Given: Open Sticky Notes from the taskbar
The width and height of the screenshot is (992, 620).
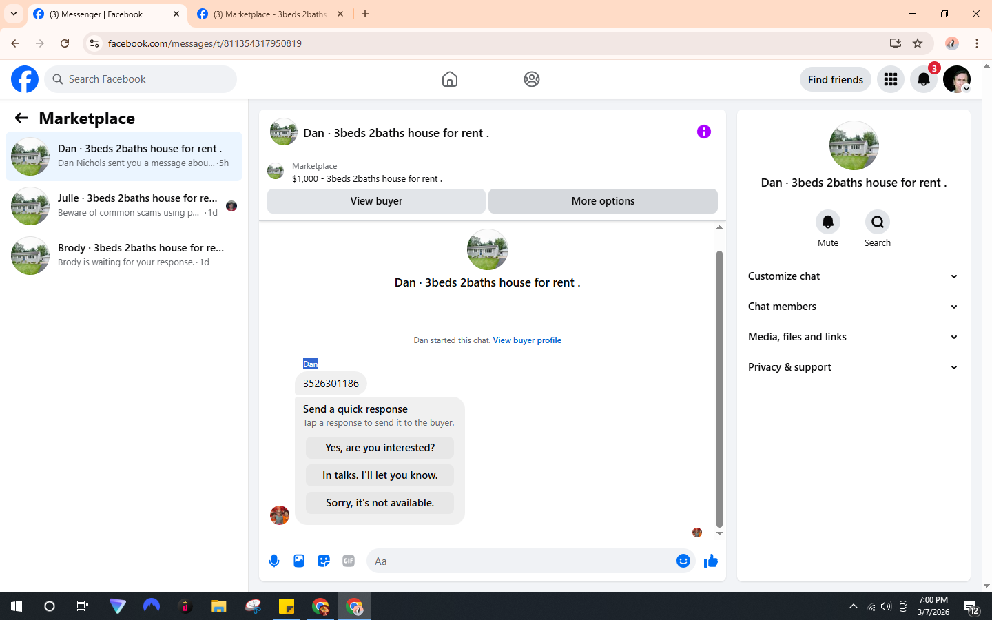Looking at the screenshot, I should click(287, 606).
